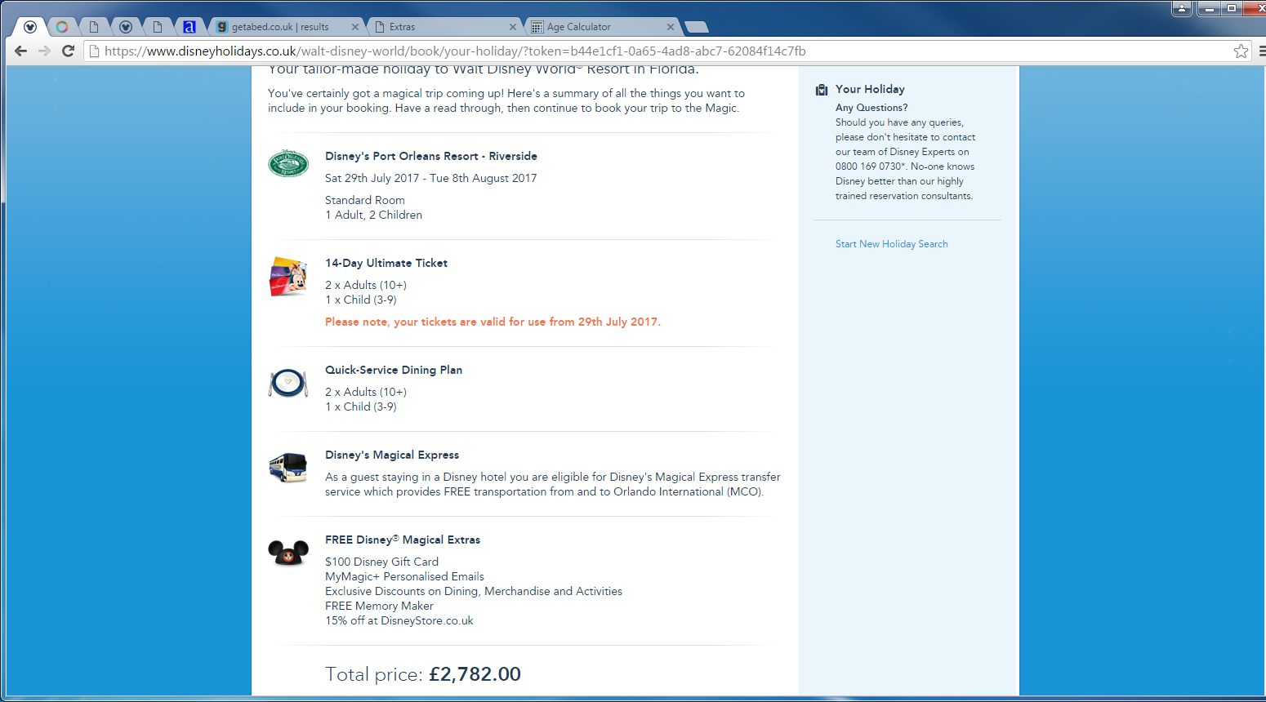1266x702 pixels.
Task: Click the dates Sat 29th July 2017 - Tue 8th August 2017
Action: point(431,178)
